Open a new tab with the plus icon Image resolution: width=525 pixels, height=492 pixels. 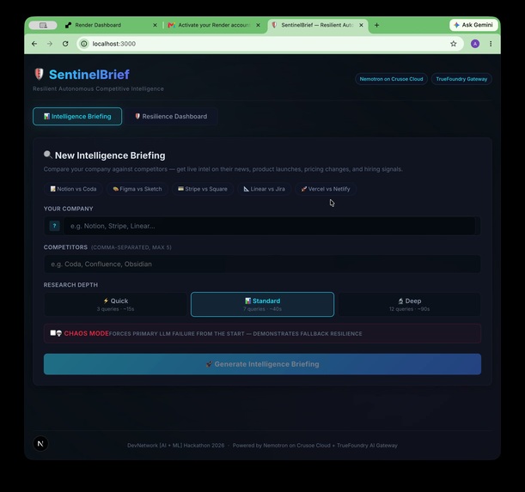click(x=376, y=25)
